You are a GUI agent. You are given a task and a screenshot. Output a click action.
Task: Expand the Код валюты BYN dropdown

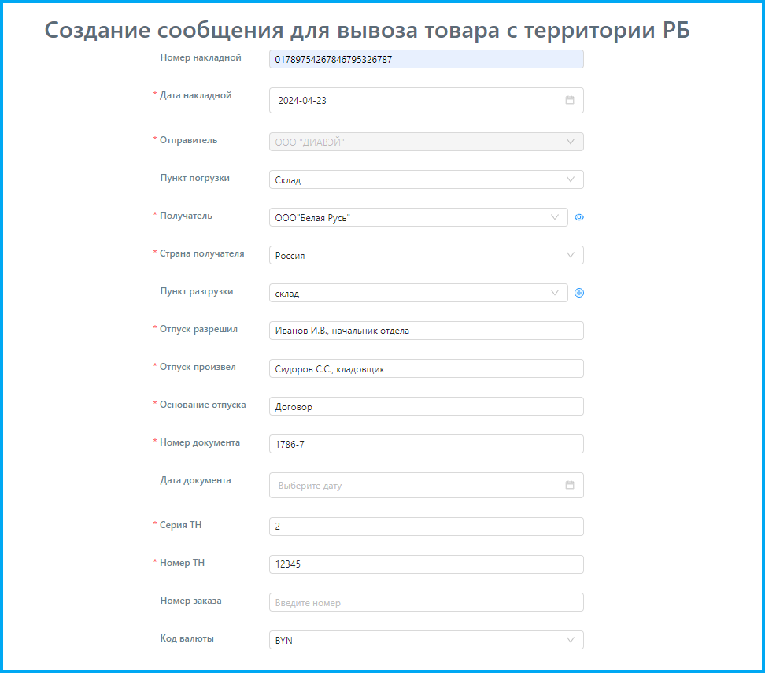(426, 640)
